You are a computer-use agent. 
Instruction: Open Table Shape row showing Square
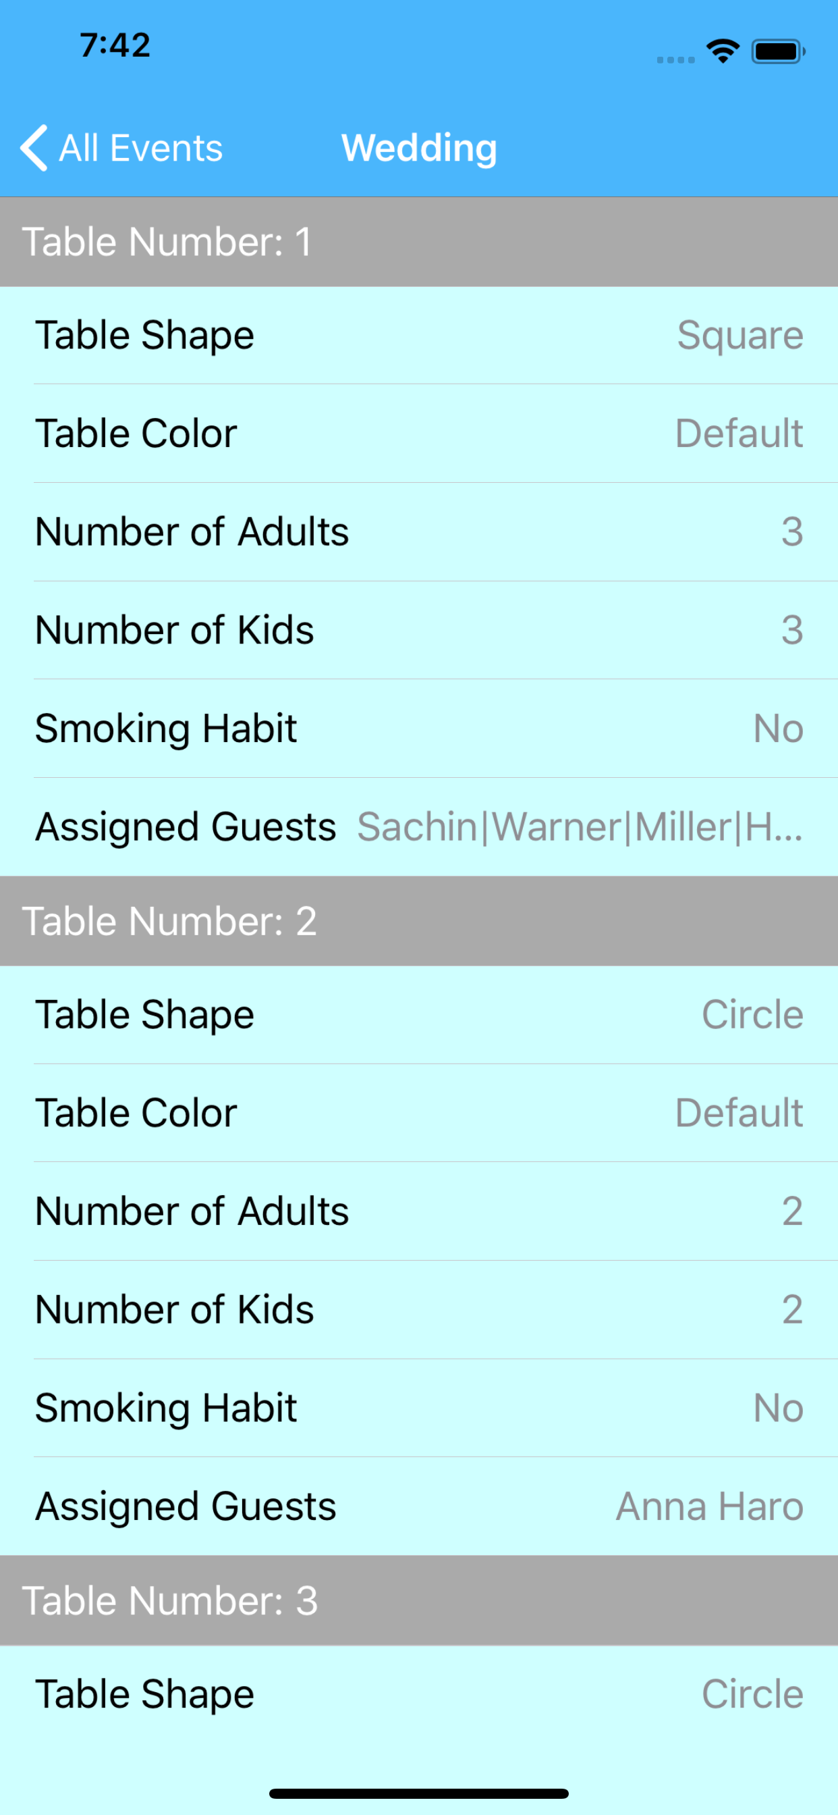coord(419,336)
